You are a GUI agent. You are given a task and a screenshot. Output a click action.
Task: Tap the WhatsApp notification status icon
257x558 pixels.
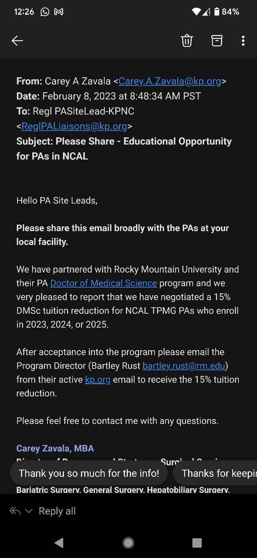click(x=45, y=12)
